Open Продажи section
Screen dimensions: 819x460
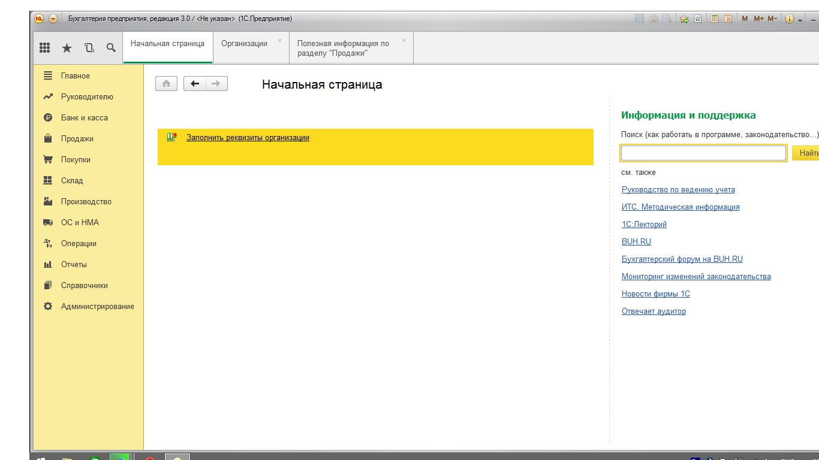89,139
